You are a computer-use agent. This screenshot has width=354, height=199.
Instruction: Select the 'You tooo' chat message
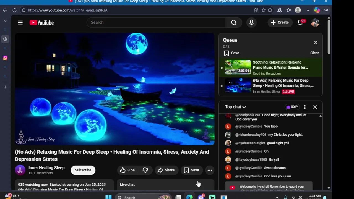[271, 127]
